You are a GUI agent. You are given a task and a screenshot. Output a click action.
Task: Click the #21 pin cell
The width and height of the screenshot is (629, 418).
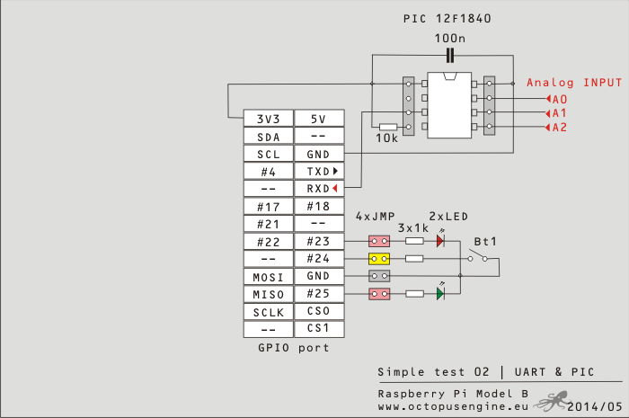[269, 224]
